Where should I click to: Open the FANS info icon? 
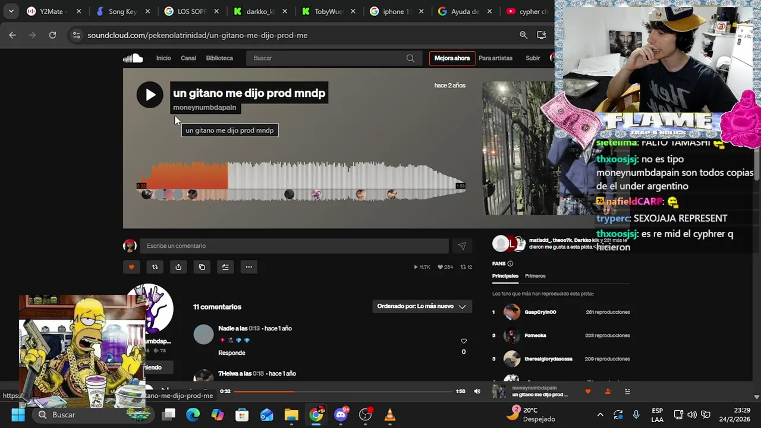[510, 263]
